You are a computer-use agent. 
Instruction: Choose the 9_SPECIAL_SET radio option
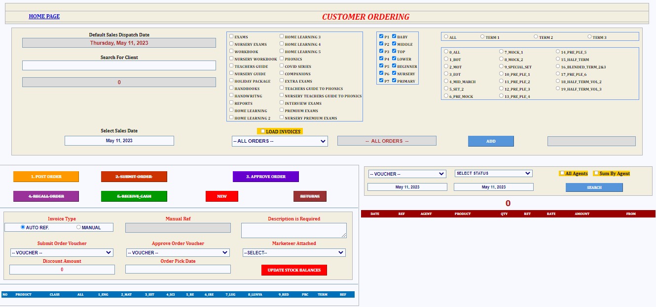(502, 66)
